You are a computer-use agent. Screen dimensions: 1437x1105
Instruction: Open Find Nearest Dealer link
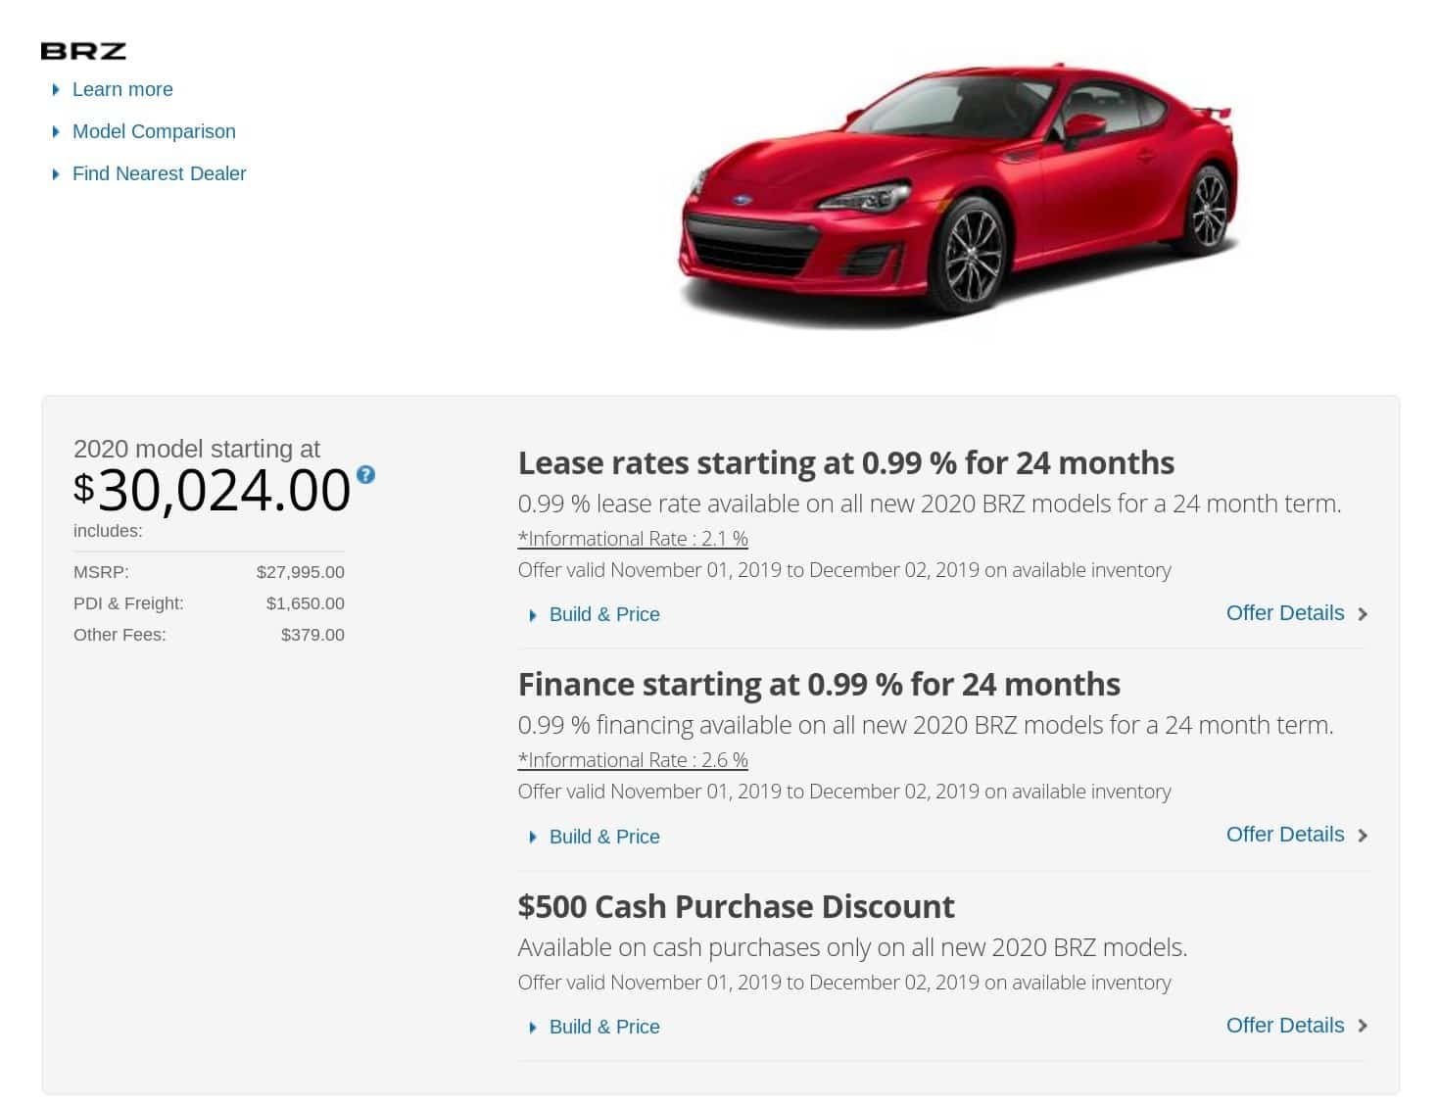click(x=159, y=173)
